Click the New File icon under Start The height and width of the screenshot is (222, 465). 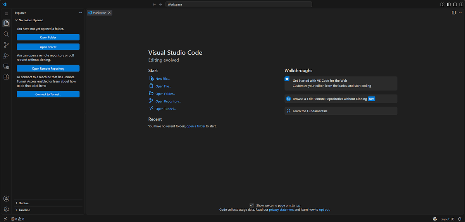(x=152, y=78)
